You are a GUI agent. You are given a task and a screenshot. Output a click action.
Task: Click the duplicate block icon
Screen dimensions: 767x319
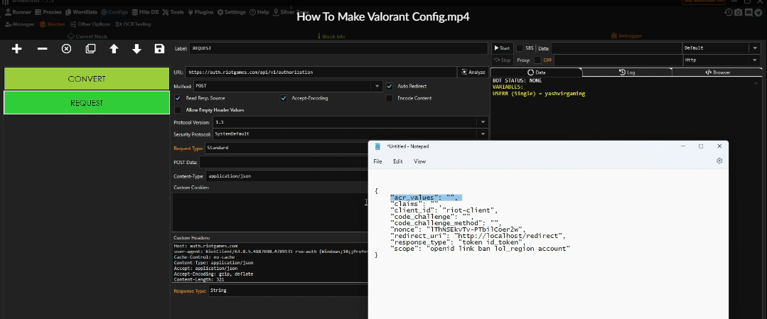(x=90, y=49)
